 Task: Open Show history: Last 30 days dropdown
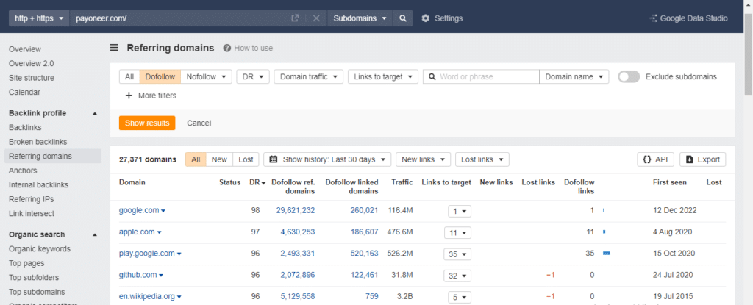click(327, 159)
